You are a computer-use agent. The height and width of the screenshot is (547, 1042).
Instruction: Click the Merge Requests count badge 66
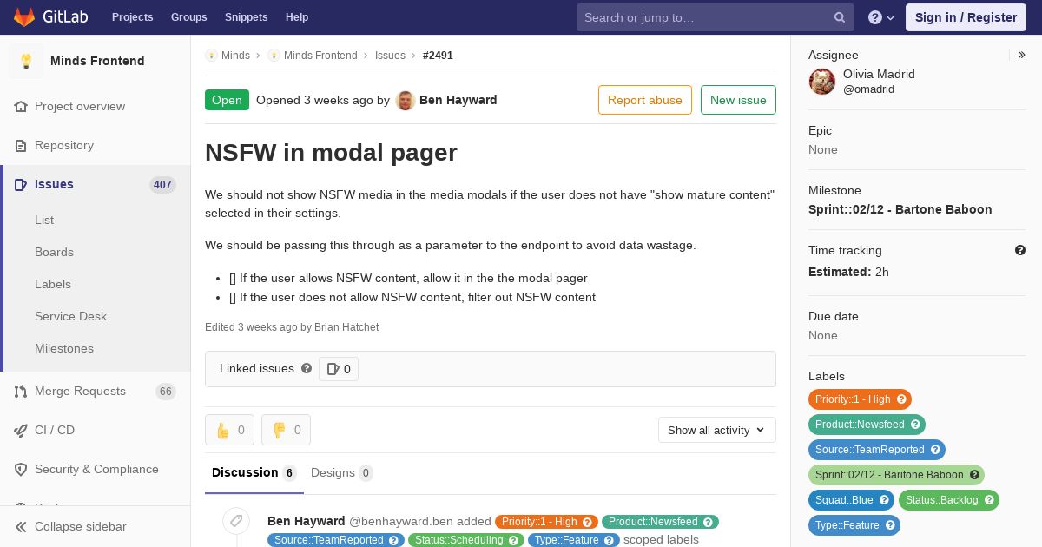click(x=166, y=392)
